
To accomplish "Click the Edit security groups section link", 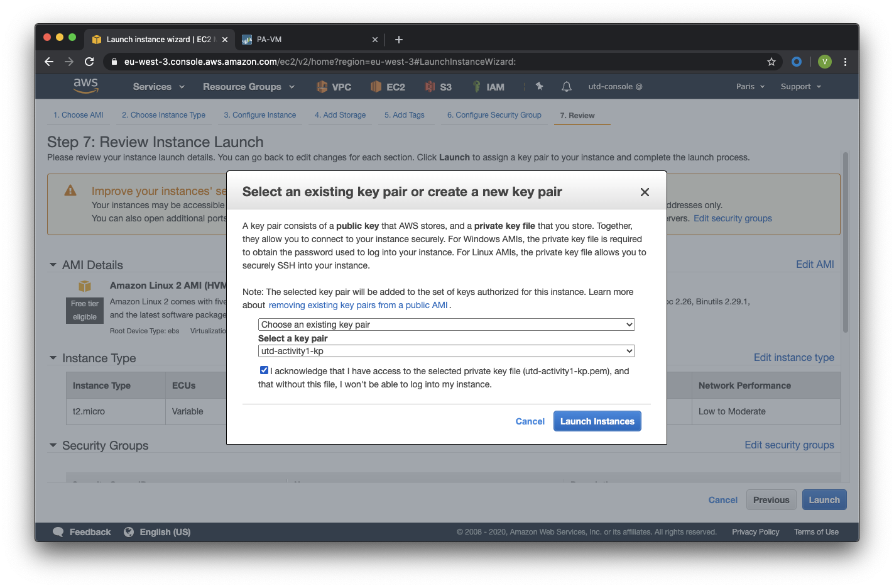I will 790,445.
